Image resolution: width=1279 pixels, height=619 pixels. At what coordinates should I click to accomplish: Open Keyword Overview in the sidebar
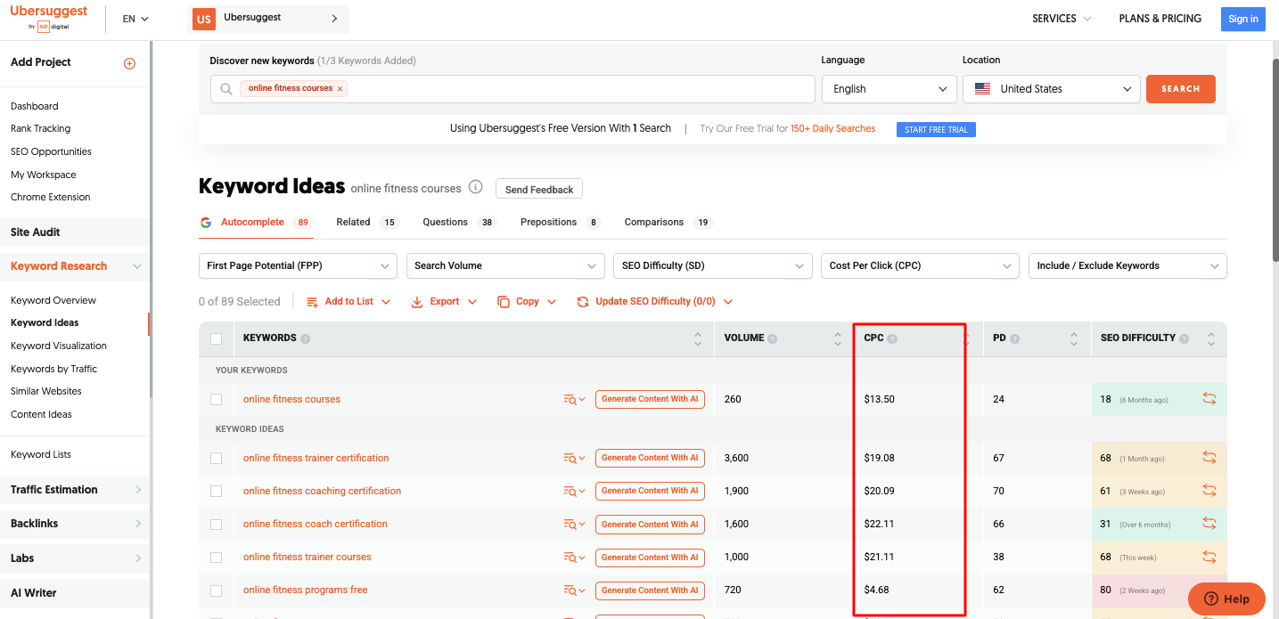53,300
